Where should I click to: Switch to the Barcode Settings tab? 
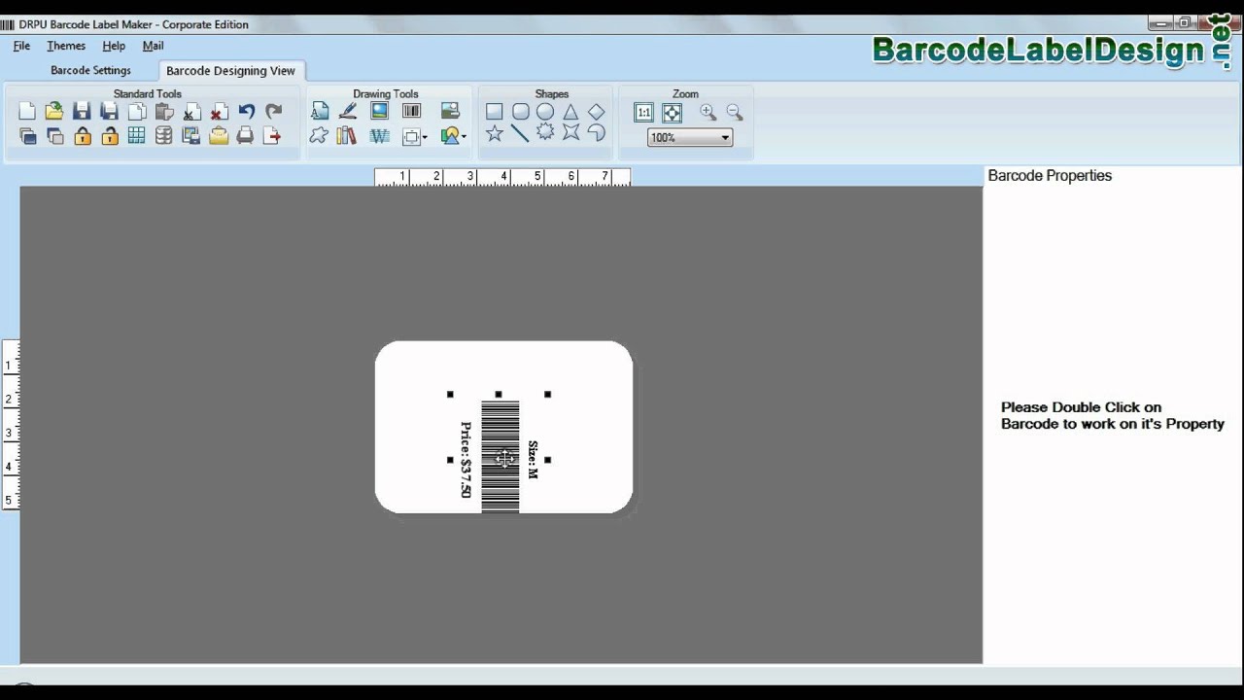pos(90,70)
